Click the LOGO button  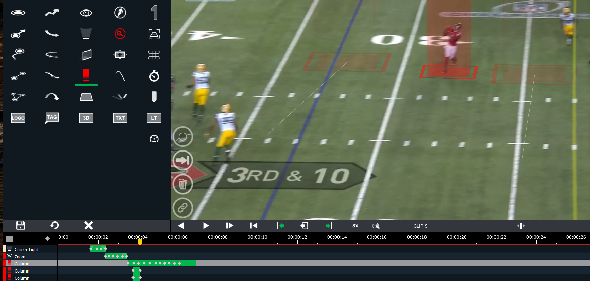18,118
